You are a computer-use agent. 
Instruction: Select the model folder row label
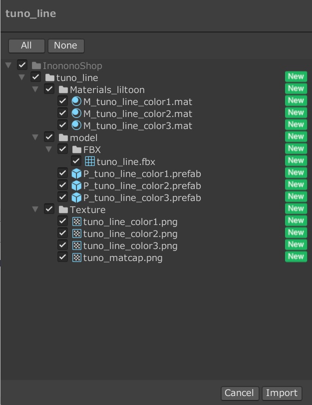(83, 137)
